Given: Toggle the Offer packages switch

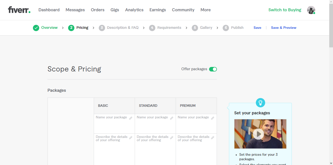Looking at the screenshot, I should 213,69.
